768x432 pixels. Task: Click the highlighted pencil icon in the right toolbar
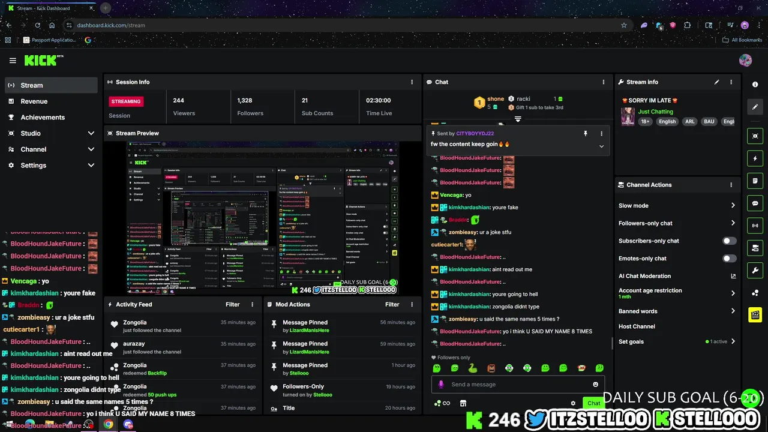(755, 107)
